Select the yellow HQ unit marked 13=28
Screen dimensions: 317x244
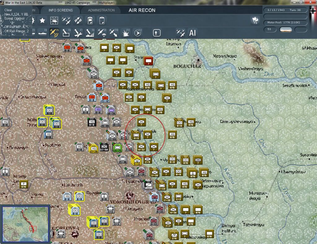click(x=93, y=149)
